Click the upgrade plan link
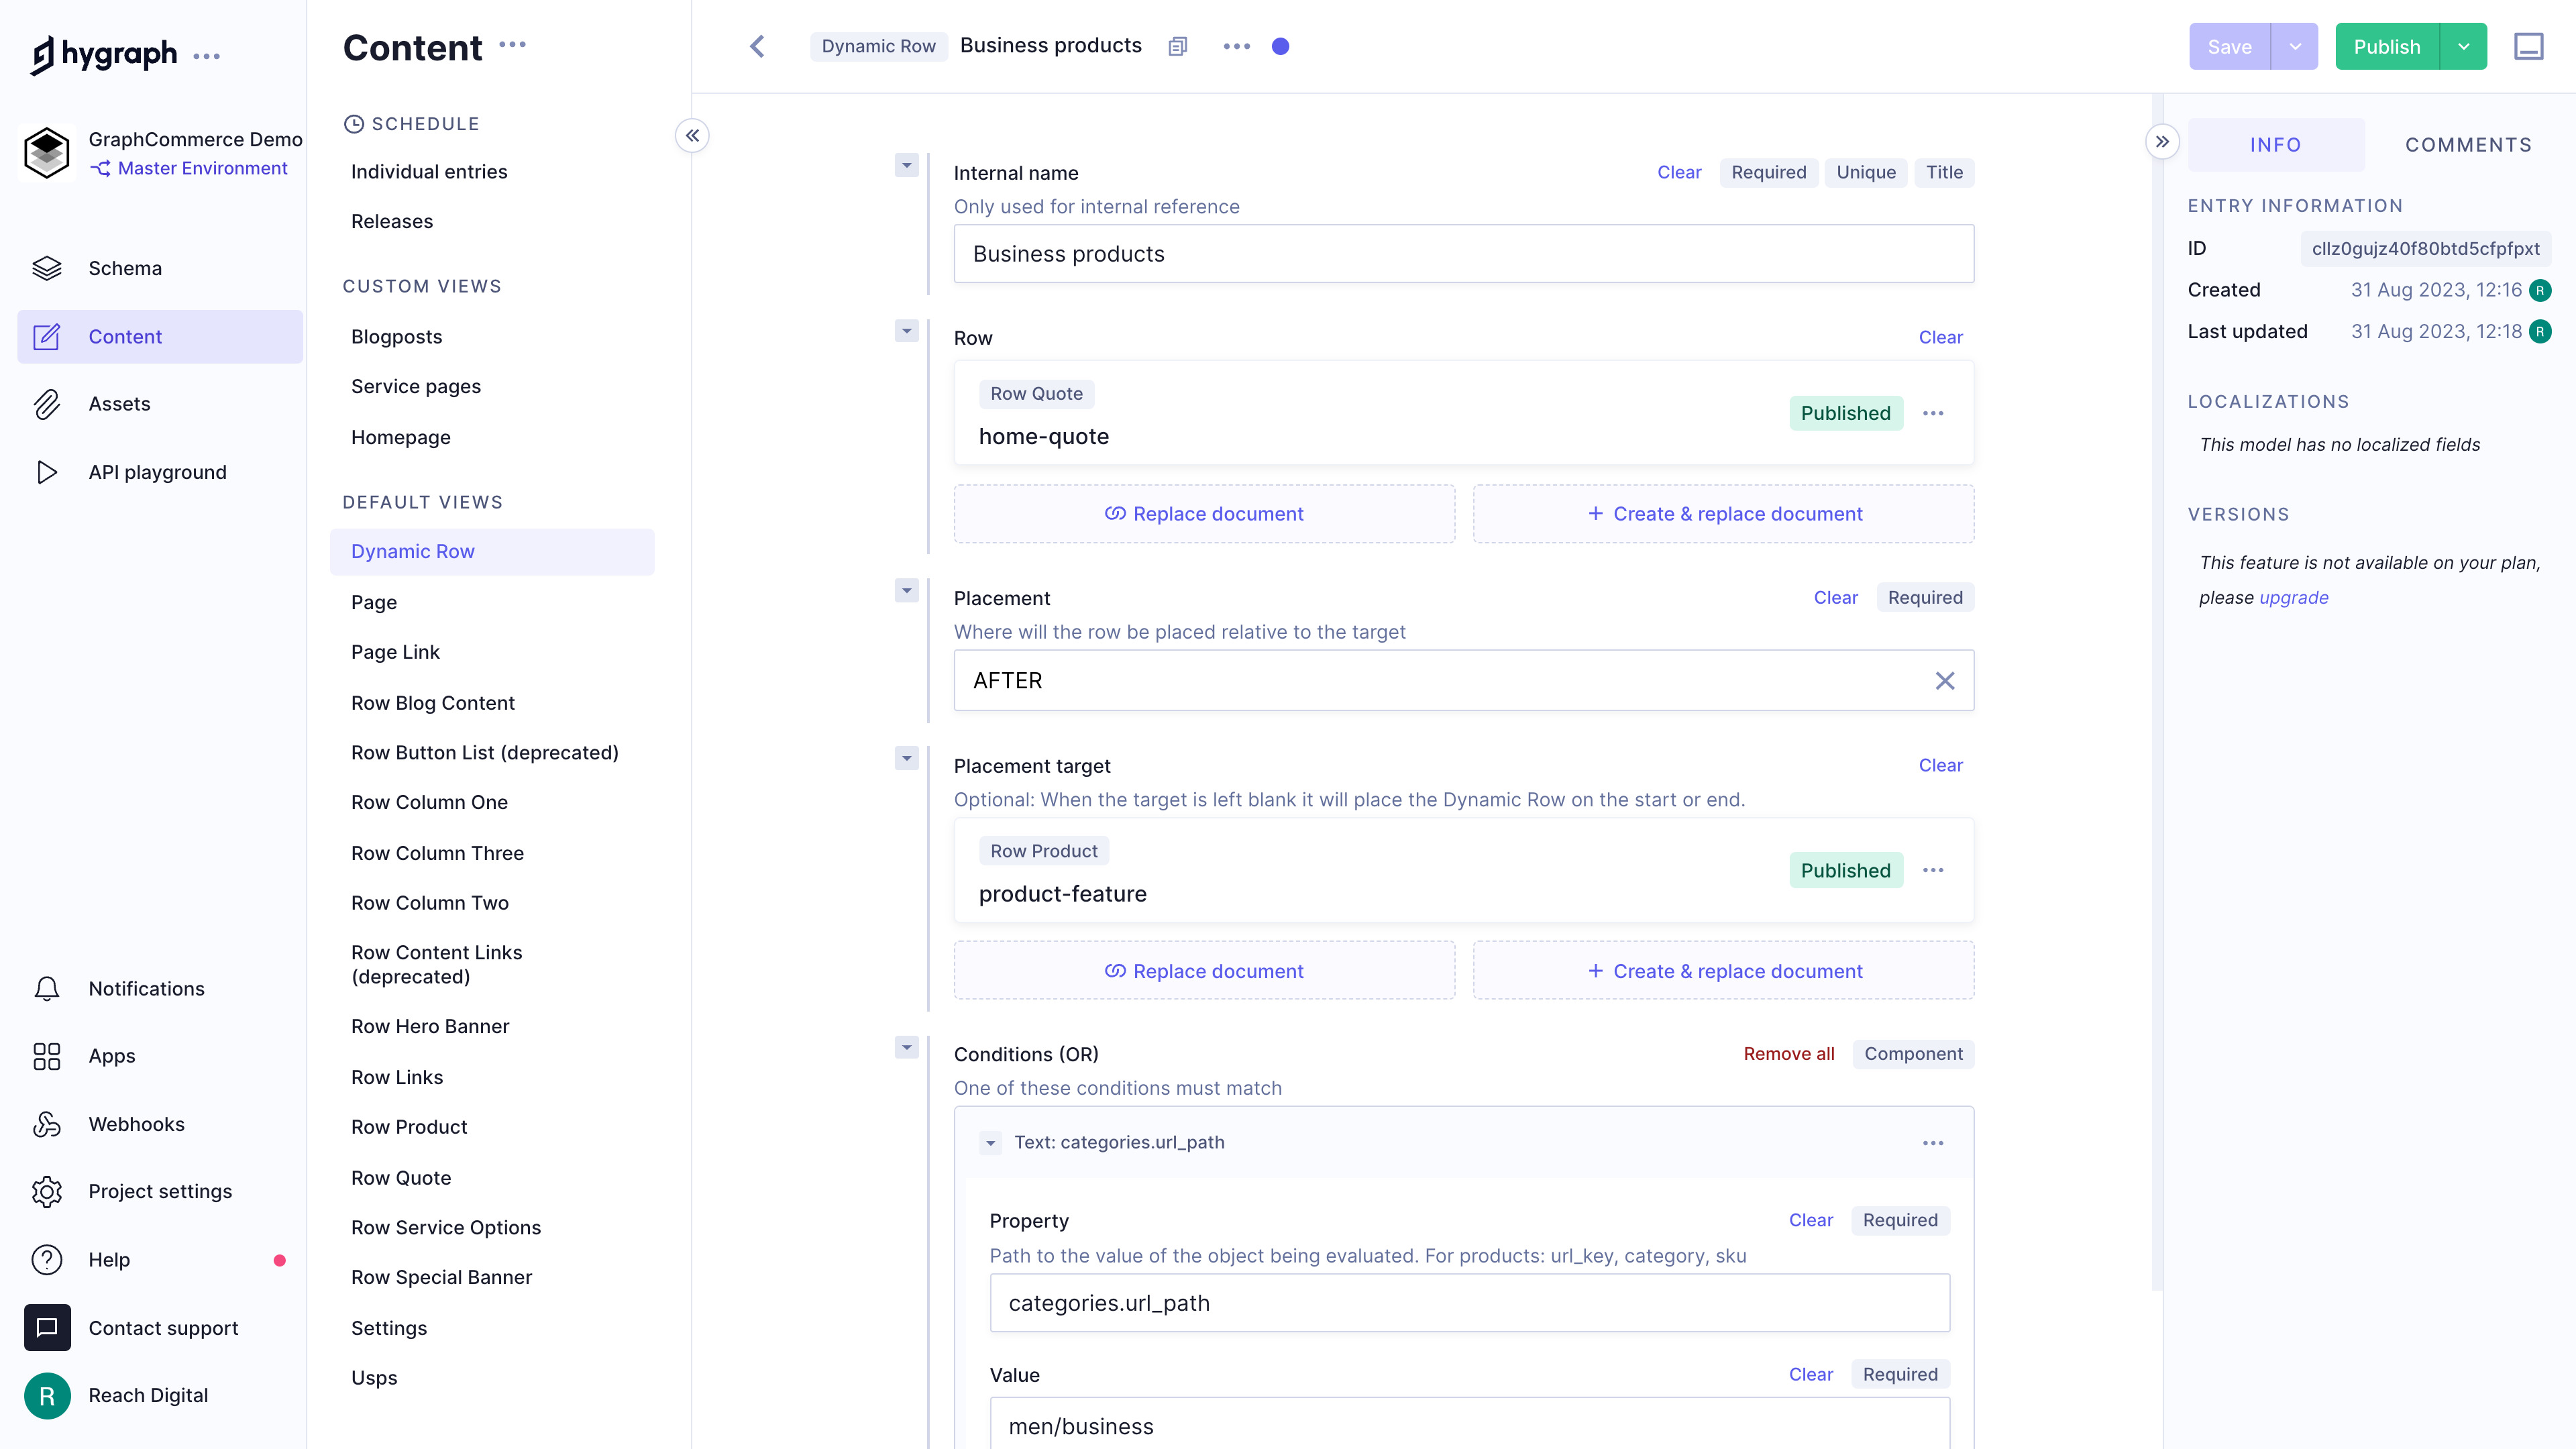The image size is (2576, 1449). 2293,597
